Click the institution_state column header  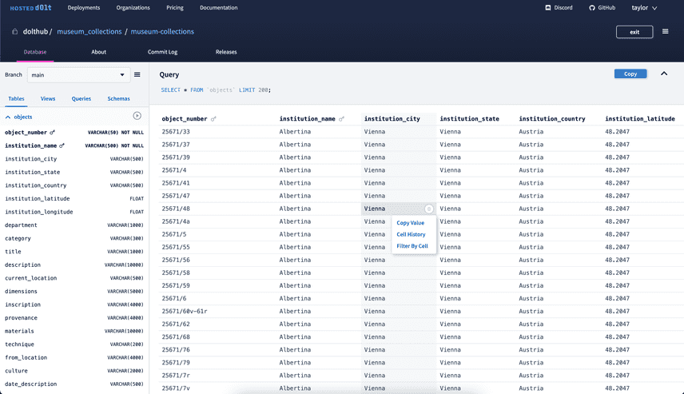pyautogui.click(x=469, y=119)
